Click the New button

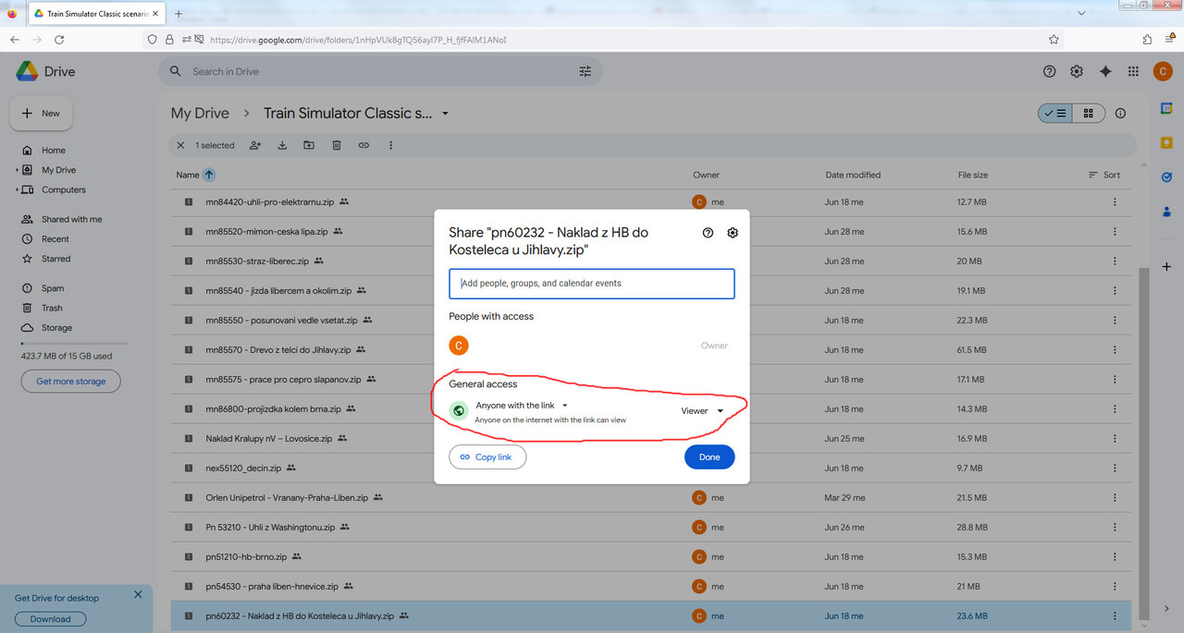click(x=41, y=114)
